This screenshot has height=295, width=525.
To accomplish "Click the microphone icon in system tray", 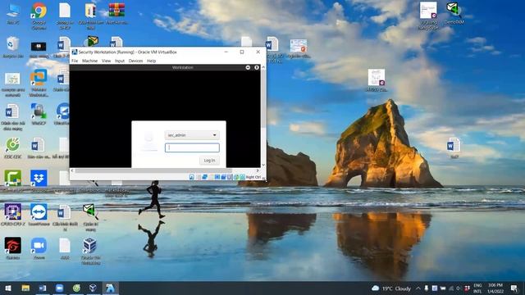I will point(427,288).
